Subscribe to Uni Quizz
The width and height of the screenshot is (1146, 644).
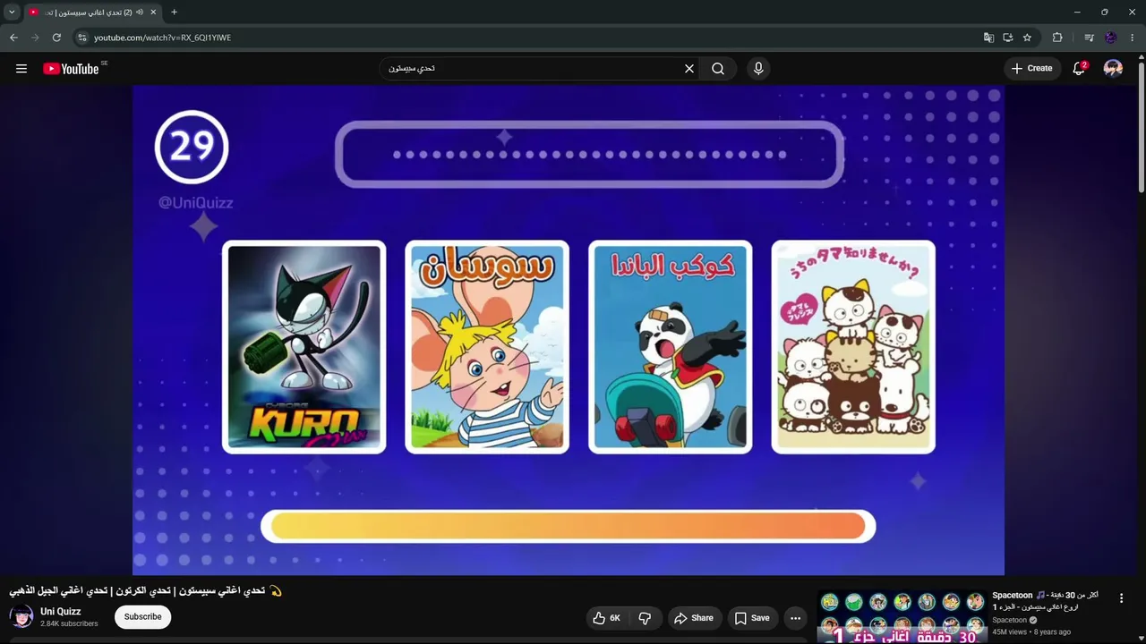coord(142,617)
